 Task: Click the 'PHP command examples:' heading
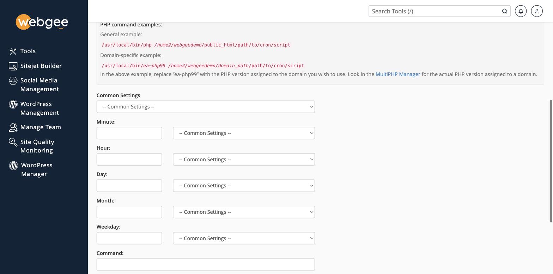(131, 25)
